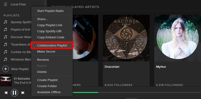Open the Draconian artist image
Screen dimensions: 201x99
coord(126,38)
